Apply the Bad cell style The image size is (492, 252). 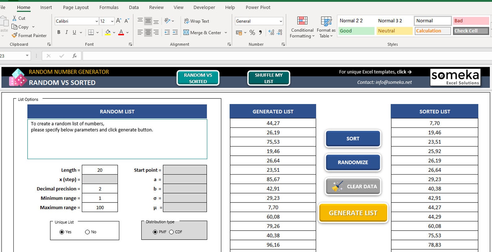click(471, 21)
